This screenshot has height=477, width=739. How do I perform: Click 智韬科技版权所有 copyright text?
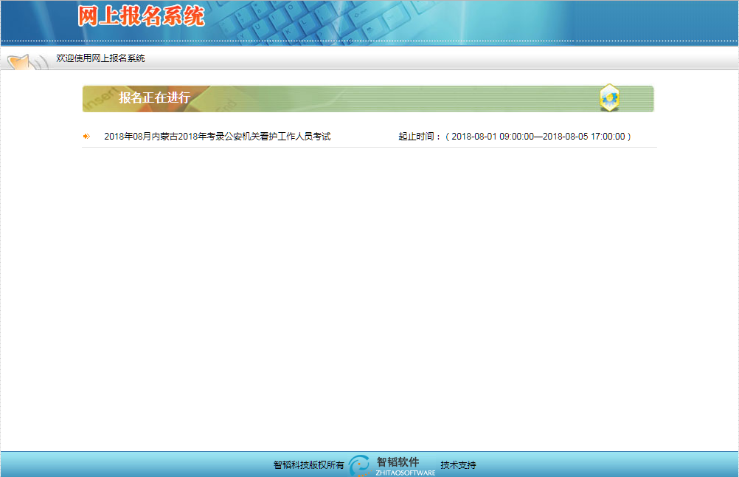click(308, 465)
